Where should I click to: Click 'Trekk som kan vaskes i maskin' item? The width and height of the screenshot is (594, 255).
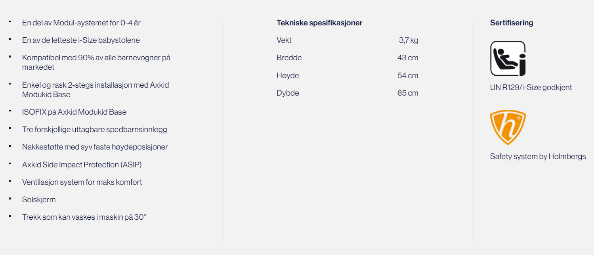pyautogui.click(x=84, y=217)
